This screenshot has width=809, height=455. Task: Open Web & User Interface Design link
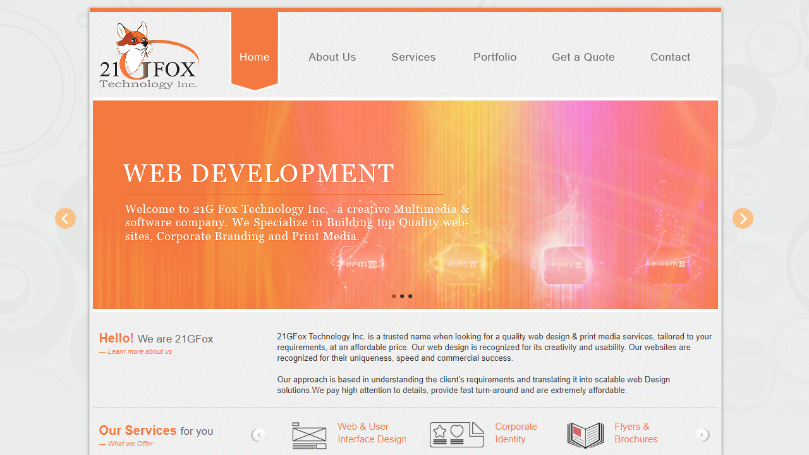[x=372, y=433]
